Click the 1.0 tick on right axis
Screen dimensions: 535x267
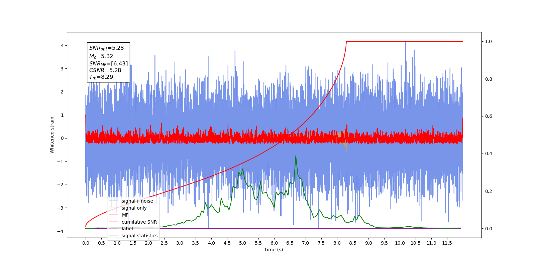pos(489,41)
